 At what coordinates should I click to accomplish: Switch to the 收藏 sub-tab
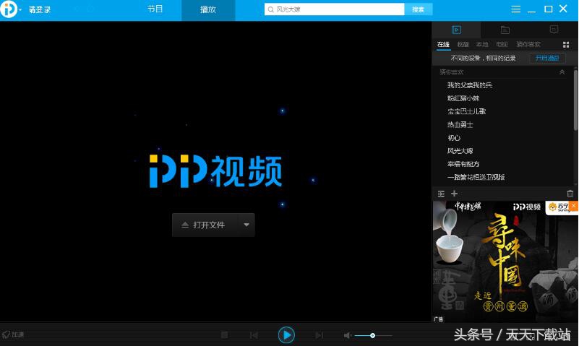point(463,45)
